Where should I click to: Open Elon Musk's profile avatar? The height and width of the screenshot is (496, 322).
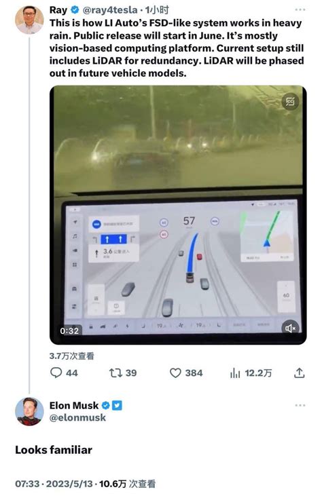point(29,411)
